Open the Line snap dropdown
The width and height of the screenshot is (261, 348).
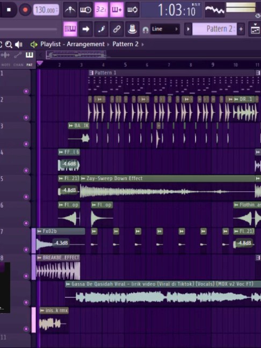point(165,29)
